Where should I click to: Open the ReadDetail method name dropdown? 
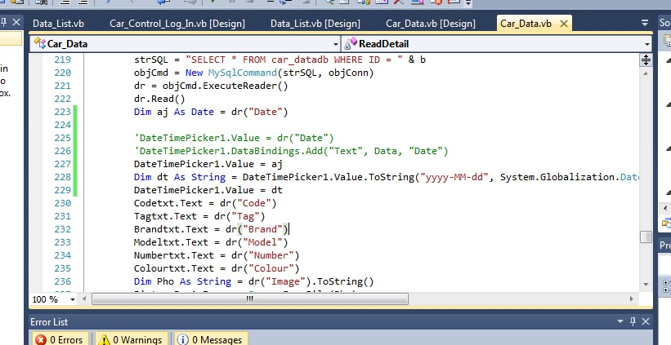pyautogui.click(x=647, y=44)
